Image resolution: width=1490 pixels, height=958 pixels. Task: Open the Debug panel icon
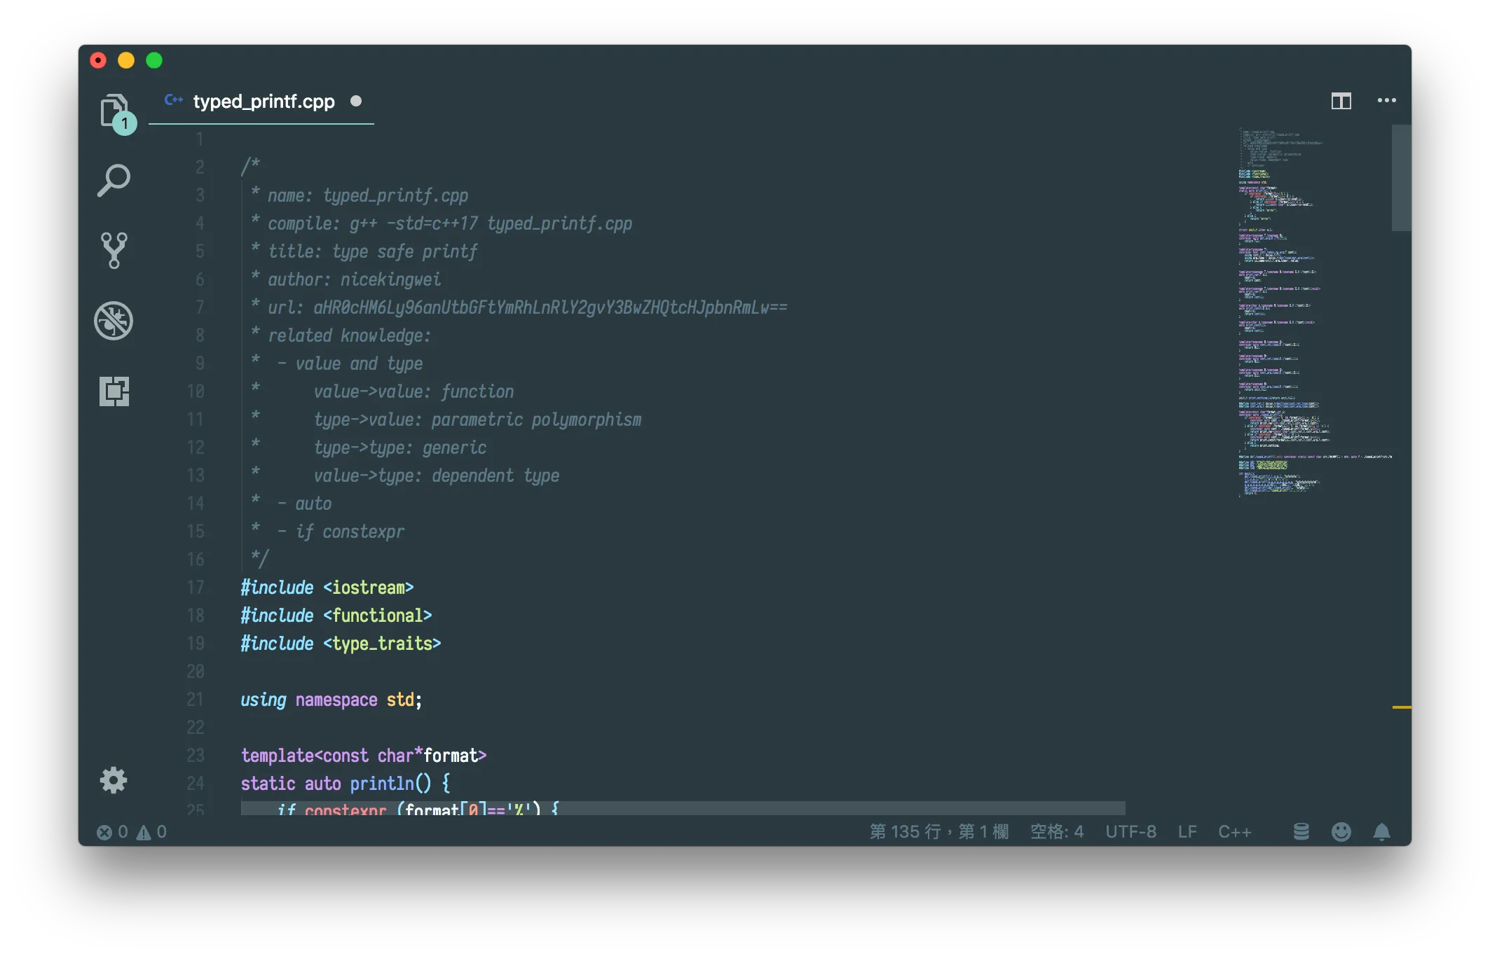pyautogui.click(x=114, y=321)
